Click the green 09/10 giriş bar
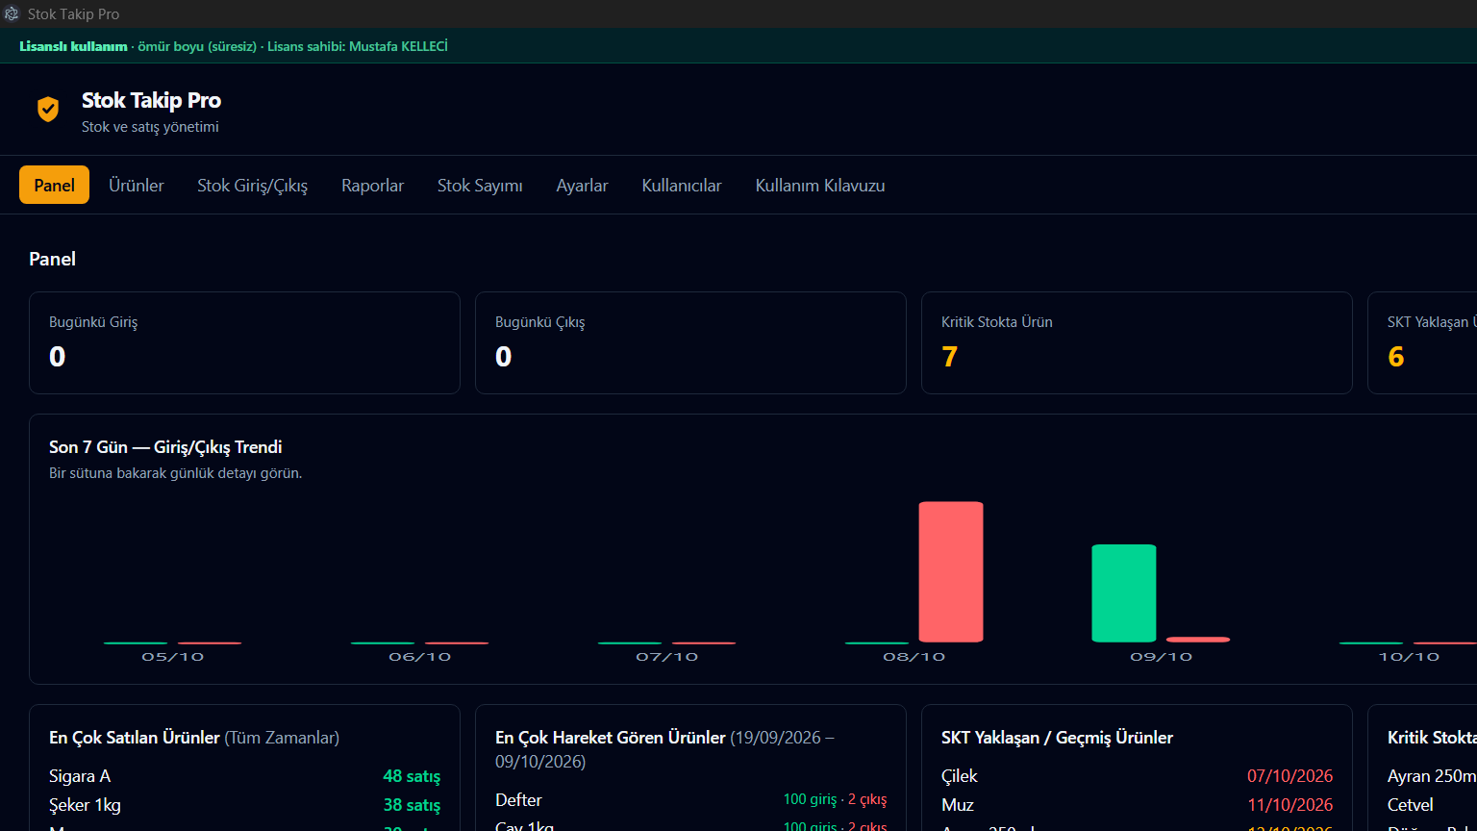1477x831 pixels. [1124, 593]
